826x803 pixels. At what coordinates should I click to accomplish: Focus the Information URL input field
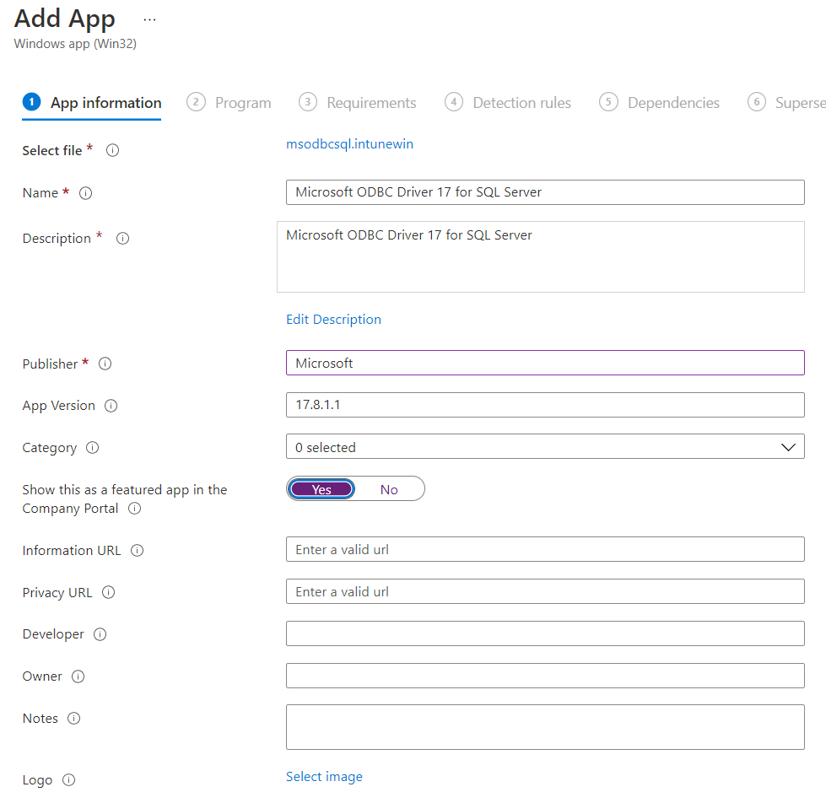pos(545,549)
